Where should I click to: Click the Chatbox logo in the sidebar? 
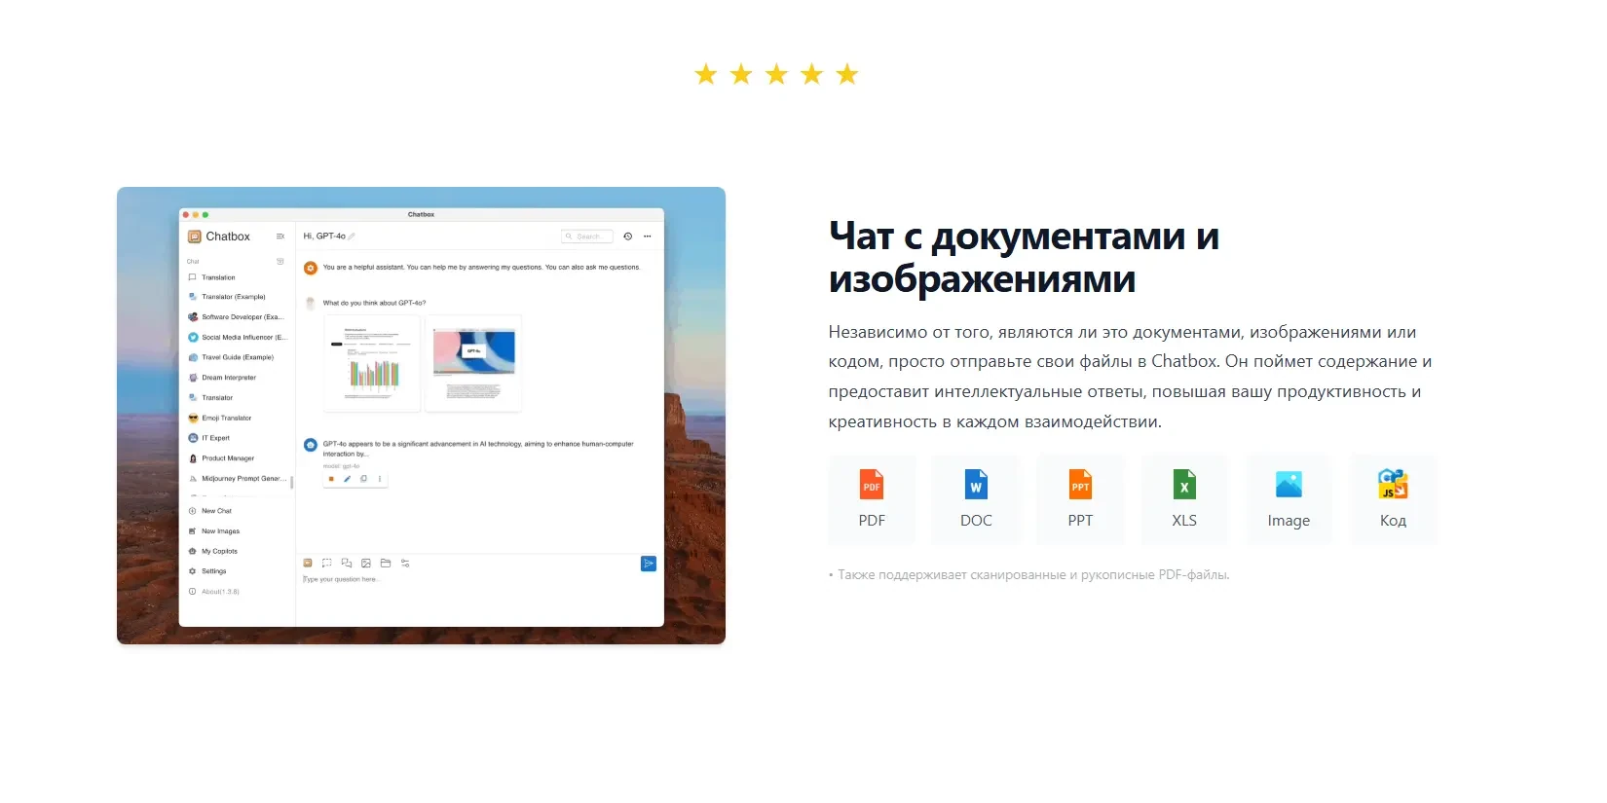(194, 237)
